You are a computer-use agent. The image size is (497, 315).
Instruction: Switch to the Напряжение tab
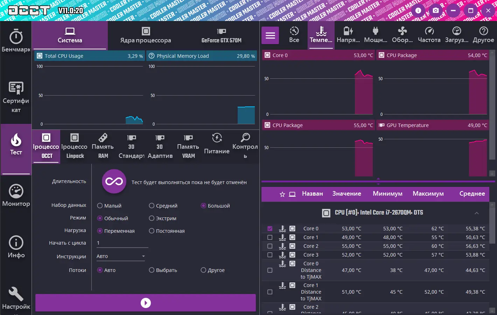(348, 35)
